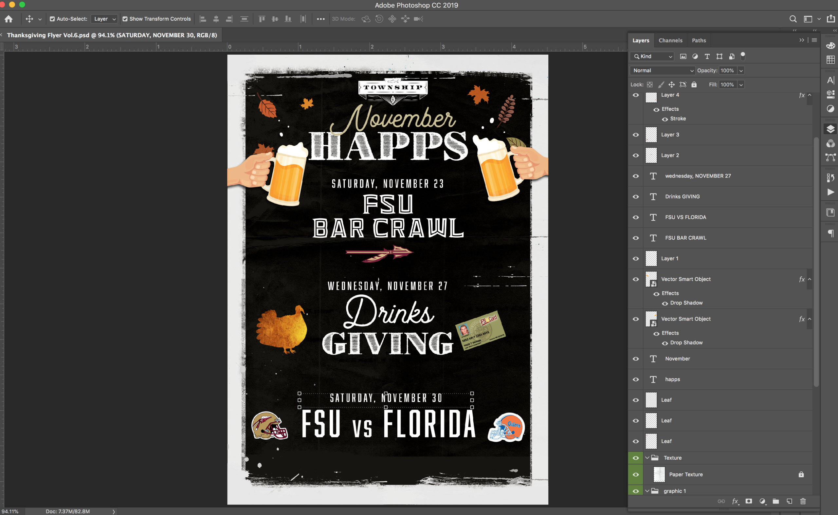Lock image pixels brush icon
Screen dimensions: 838x515
click(x=661, y=84)
